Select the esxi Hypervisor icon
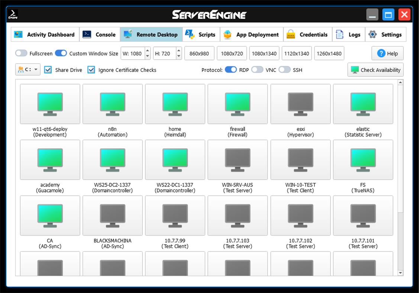419x293 pixels. point(300,104)
